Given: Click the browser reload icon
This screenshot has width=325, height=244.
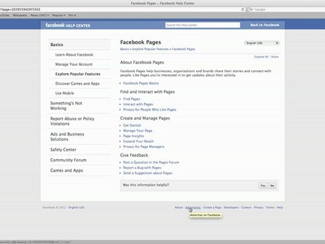Looking at the screenshot, I should point(242,9).
